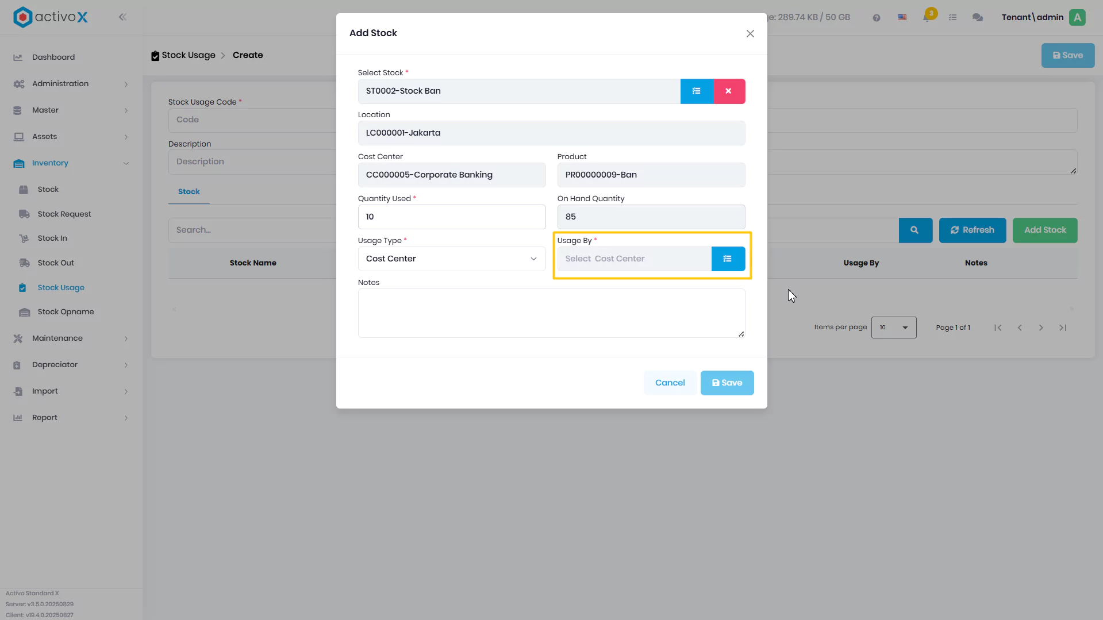This screenshot has height=620, width=1103.
Task: Click the Tenant\admin username
Action: click(x=1032, y=17)
